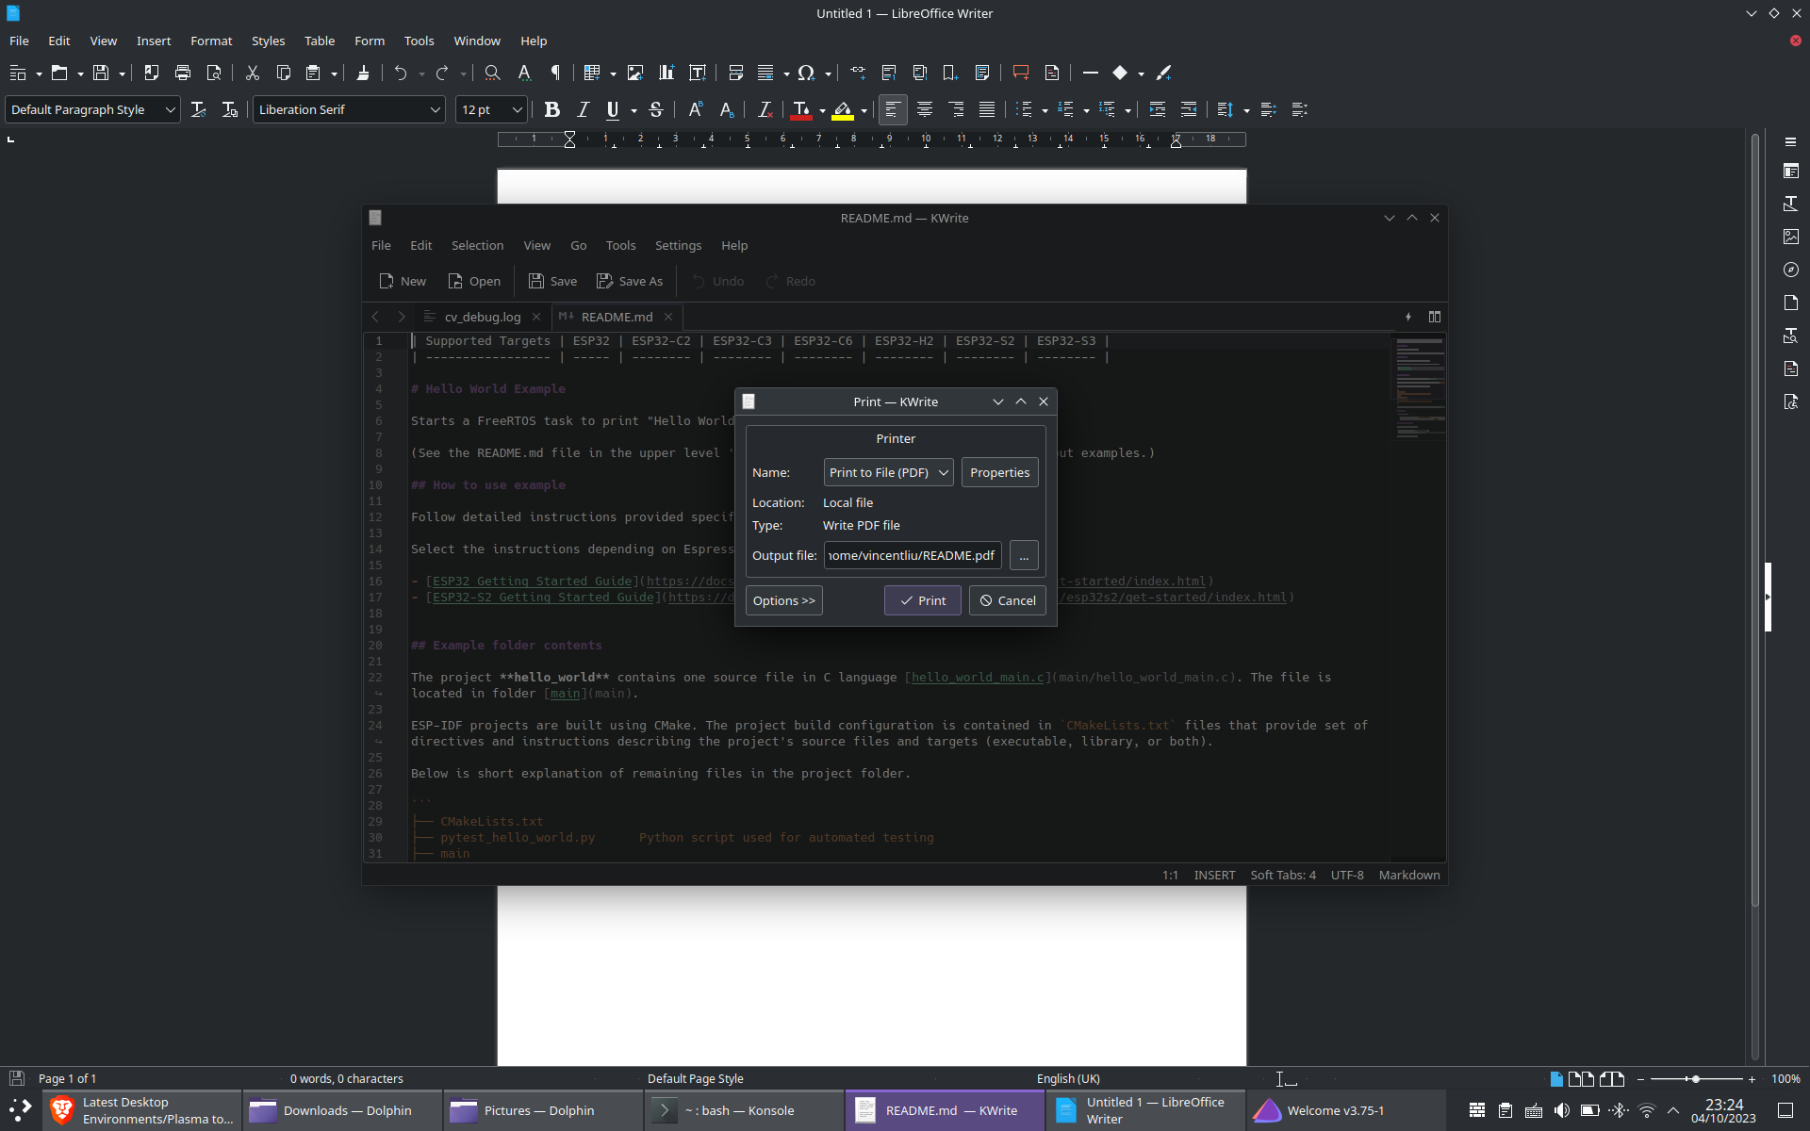
Task: Click the Cut scissors icon
Action: (x=252, y=73)
